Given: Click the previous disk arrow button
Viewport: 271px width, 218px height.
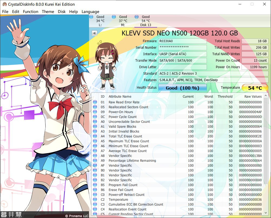Looking at the screenshot, I should pos(94,33).
